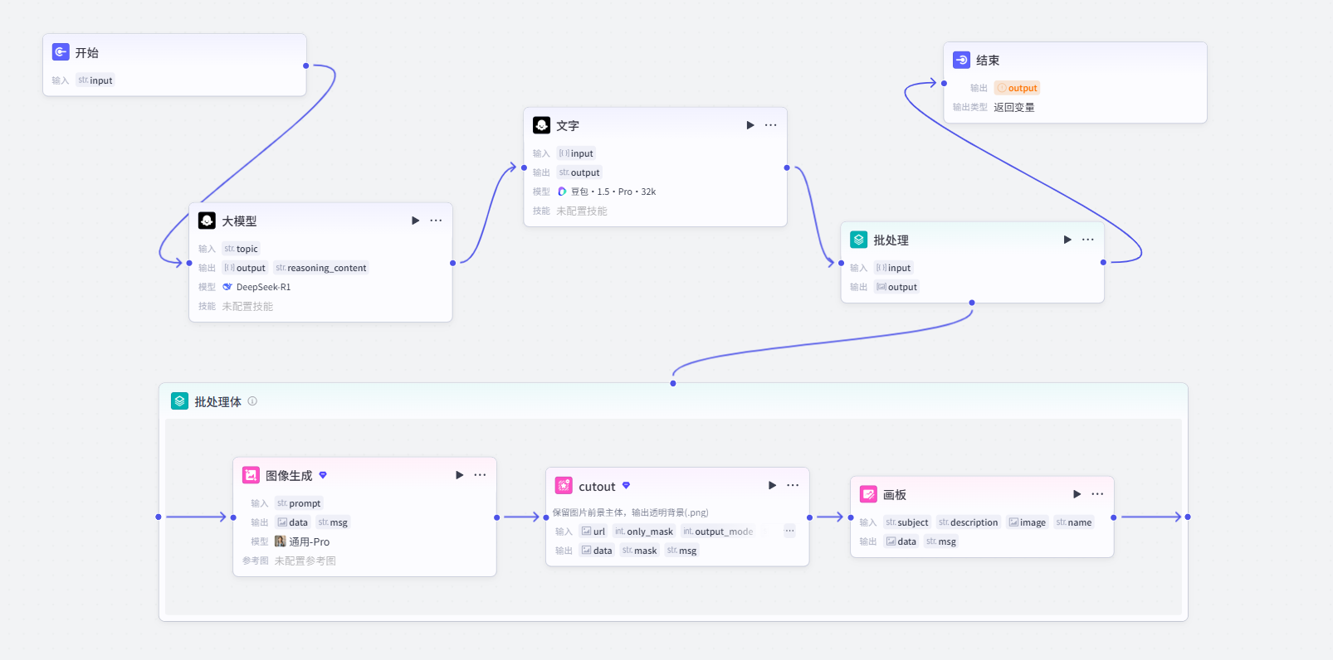Viewport: 1333px width, 660px height.
Task: Click the 结束 end node icon
Action: (x=961, y=60)
